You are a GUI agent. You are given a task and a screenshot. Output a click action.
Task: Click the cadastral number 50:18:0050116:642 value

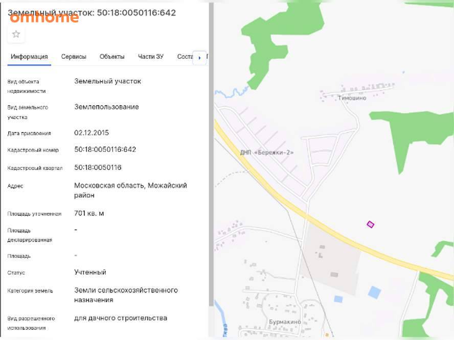tap(105, 150)
